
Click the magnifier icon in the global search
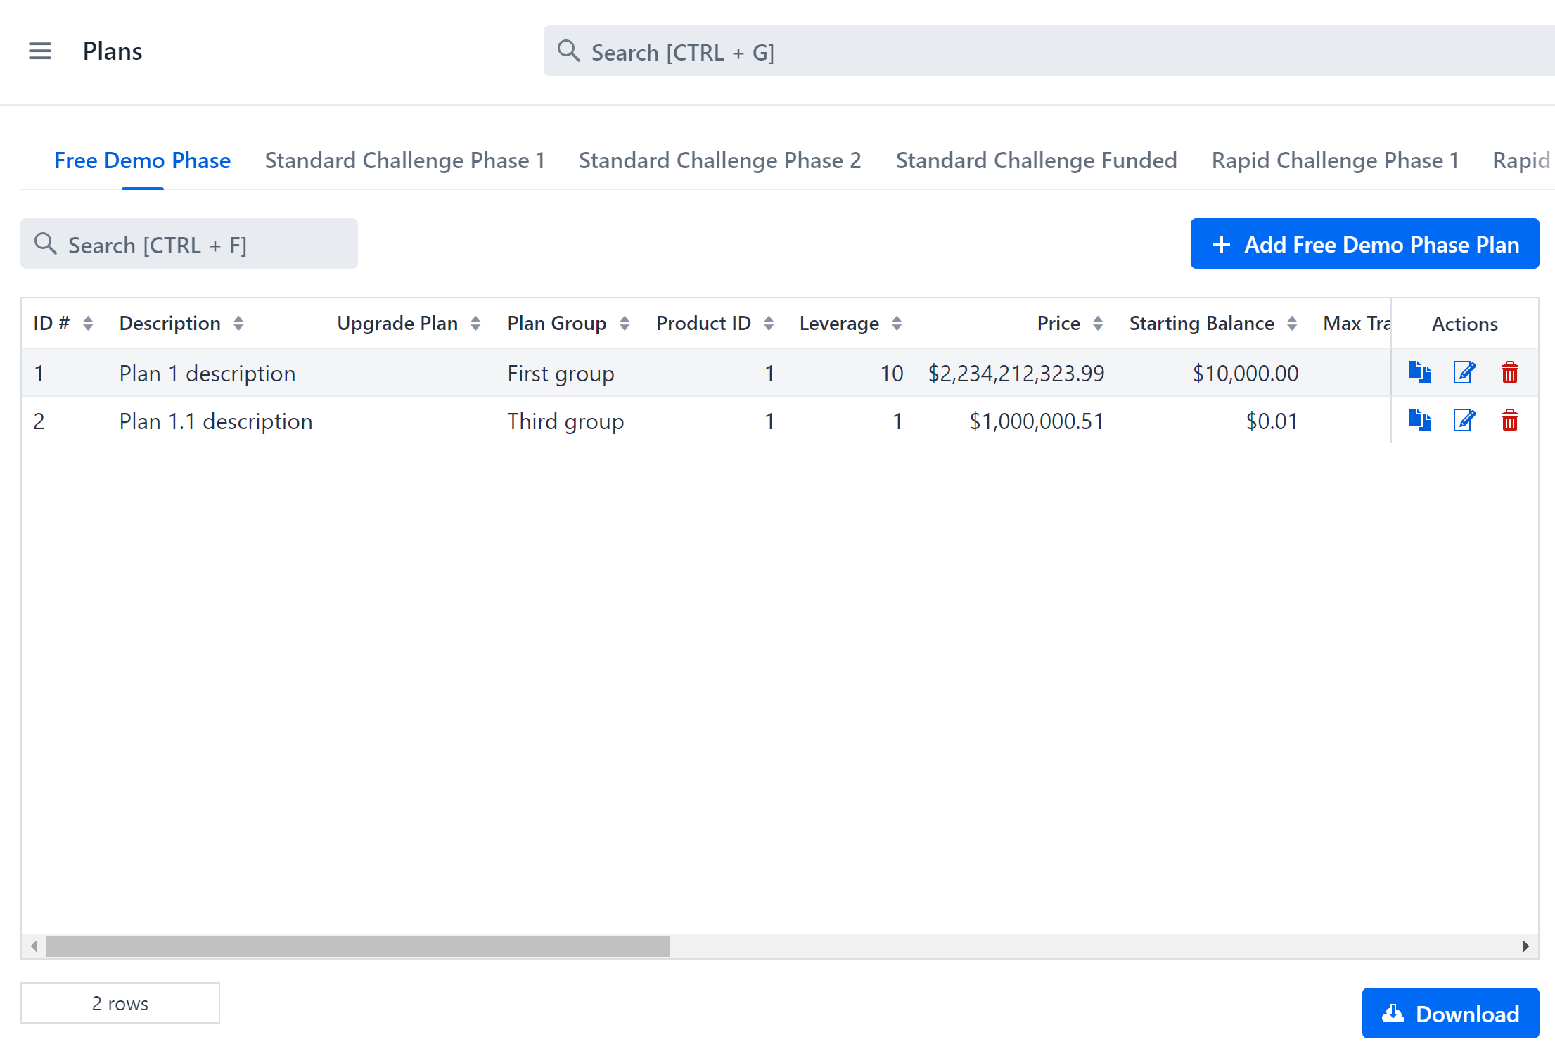point(569,51)
